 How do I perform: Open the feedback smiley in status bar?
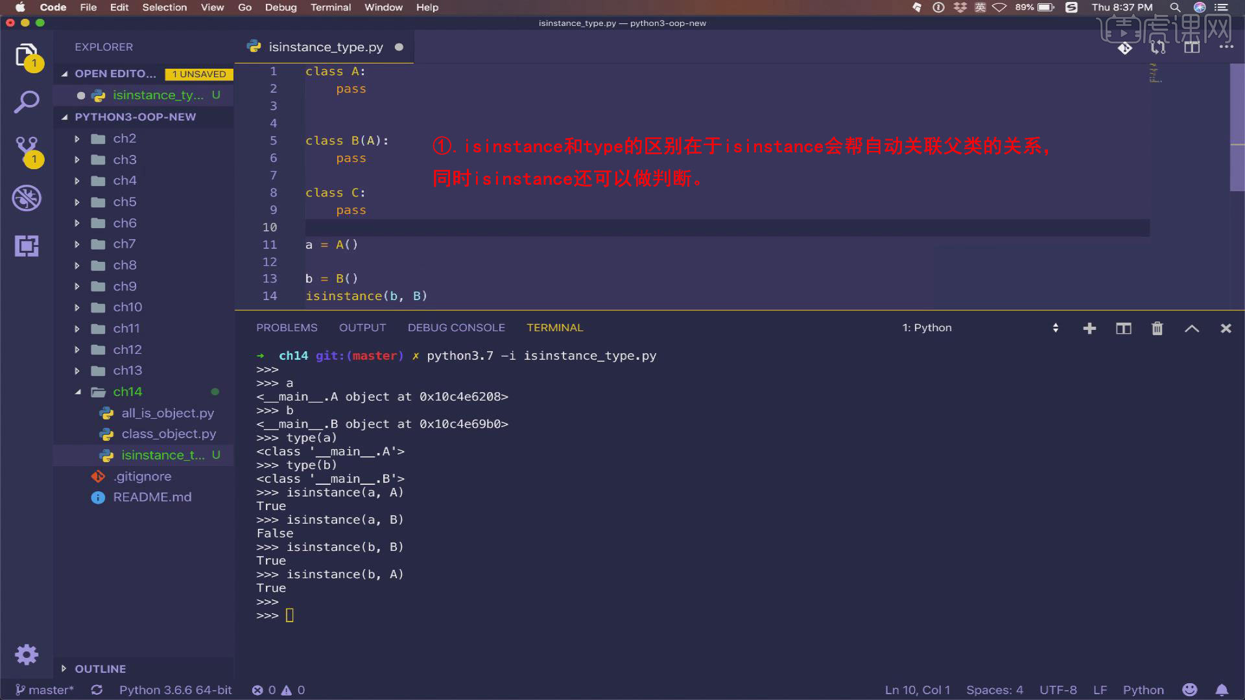coord(1189,690)
